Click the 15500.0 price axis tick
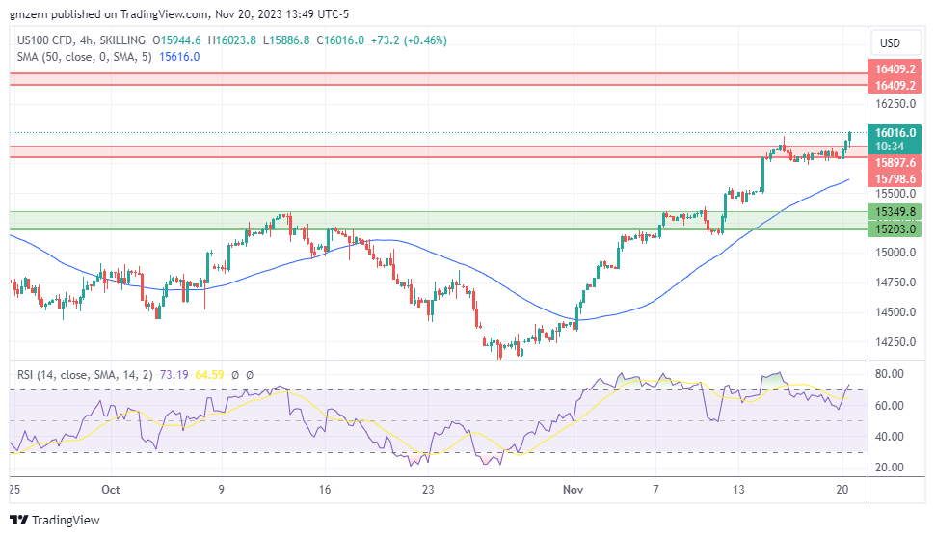935x537 pixels. 895,194
